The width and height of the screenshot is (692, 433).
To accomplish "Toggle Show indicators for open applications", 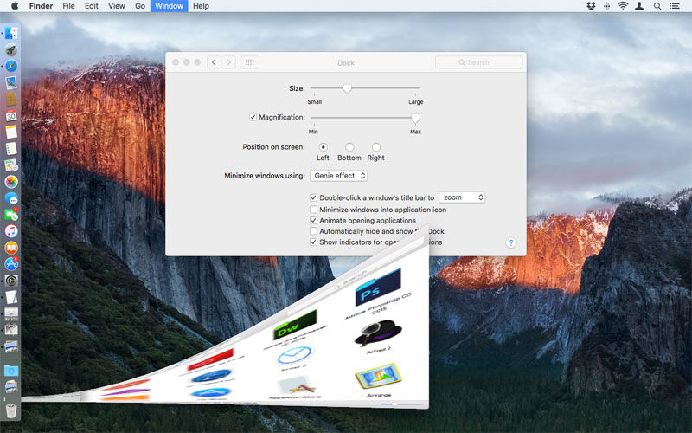I will 313,242.
